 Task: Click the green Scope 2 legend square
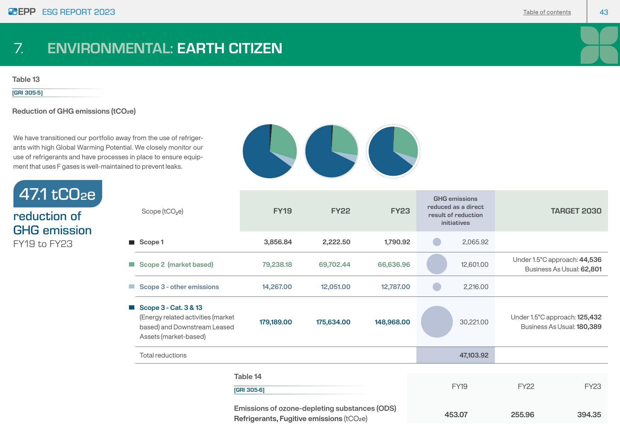pyautogui.click(x=132, y=264)
